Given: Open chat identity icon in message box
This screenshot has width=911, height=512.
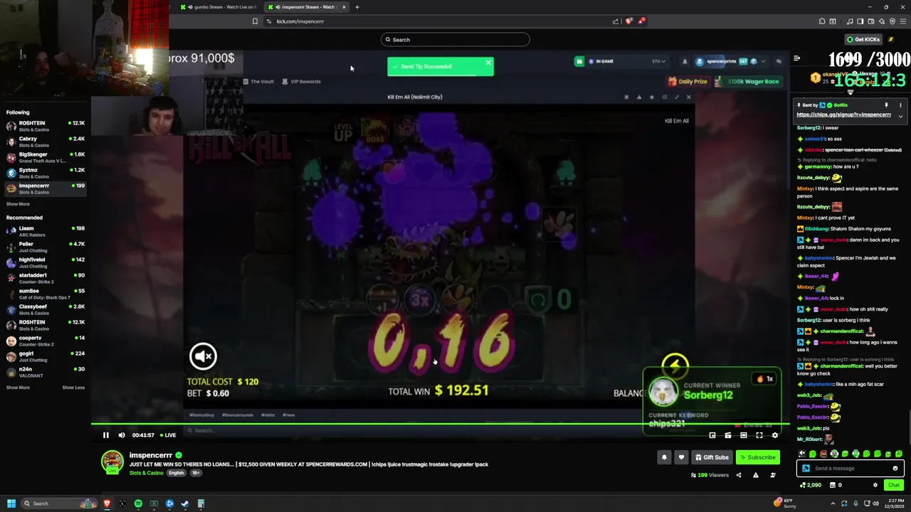Looking at the screenshot, I should (x=806, y=468).
